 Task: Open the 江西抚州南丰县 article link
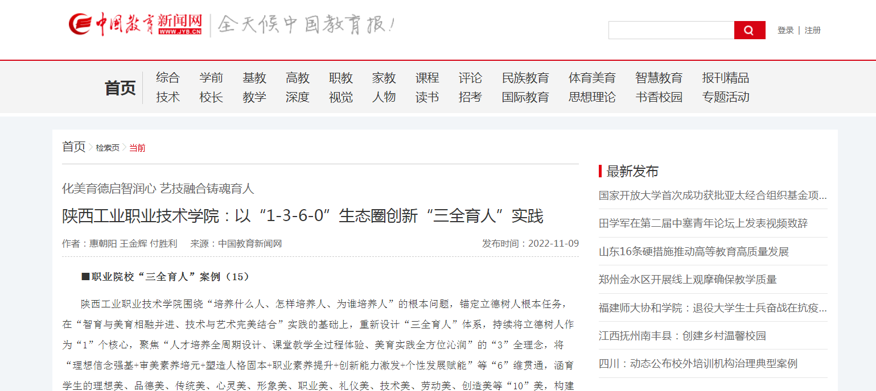pos(682,336)
